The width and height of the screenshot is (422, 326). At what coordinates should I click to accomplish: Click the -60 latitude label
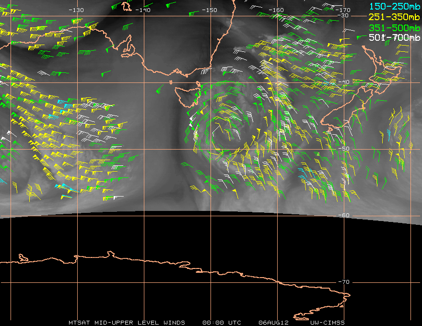343,215
